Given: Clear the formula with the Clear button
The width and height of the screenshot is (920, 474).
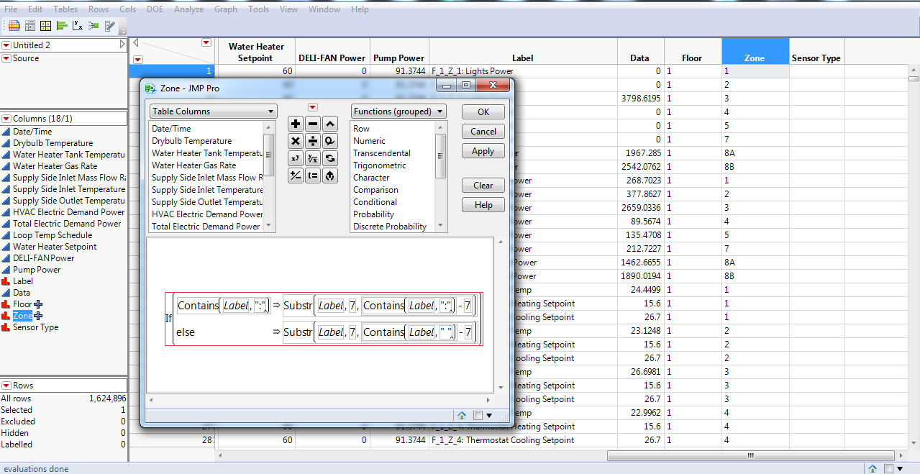Looking at the screenshot, I should point(483,186).
